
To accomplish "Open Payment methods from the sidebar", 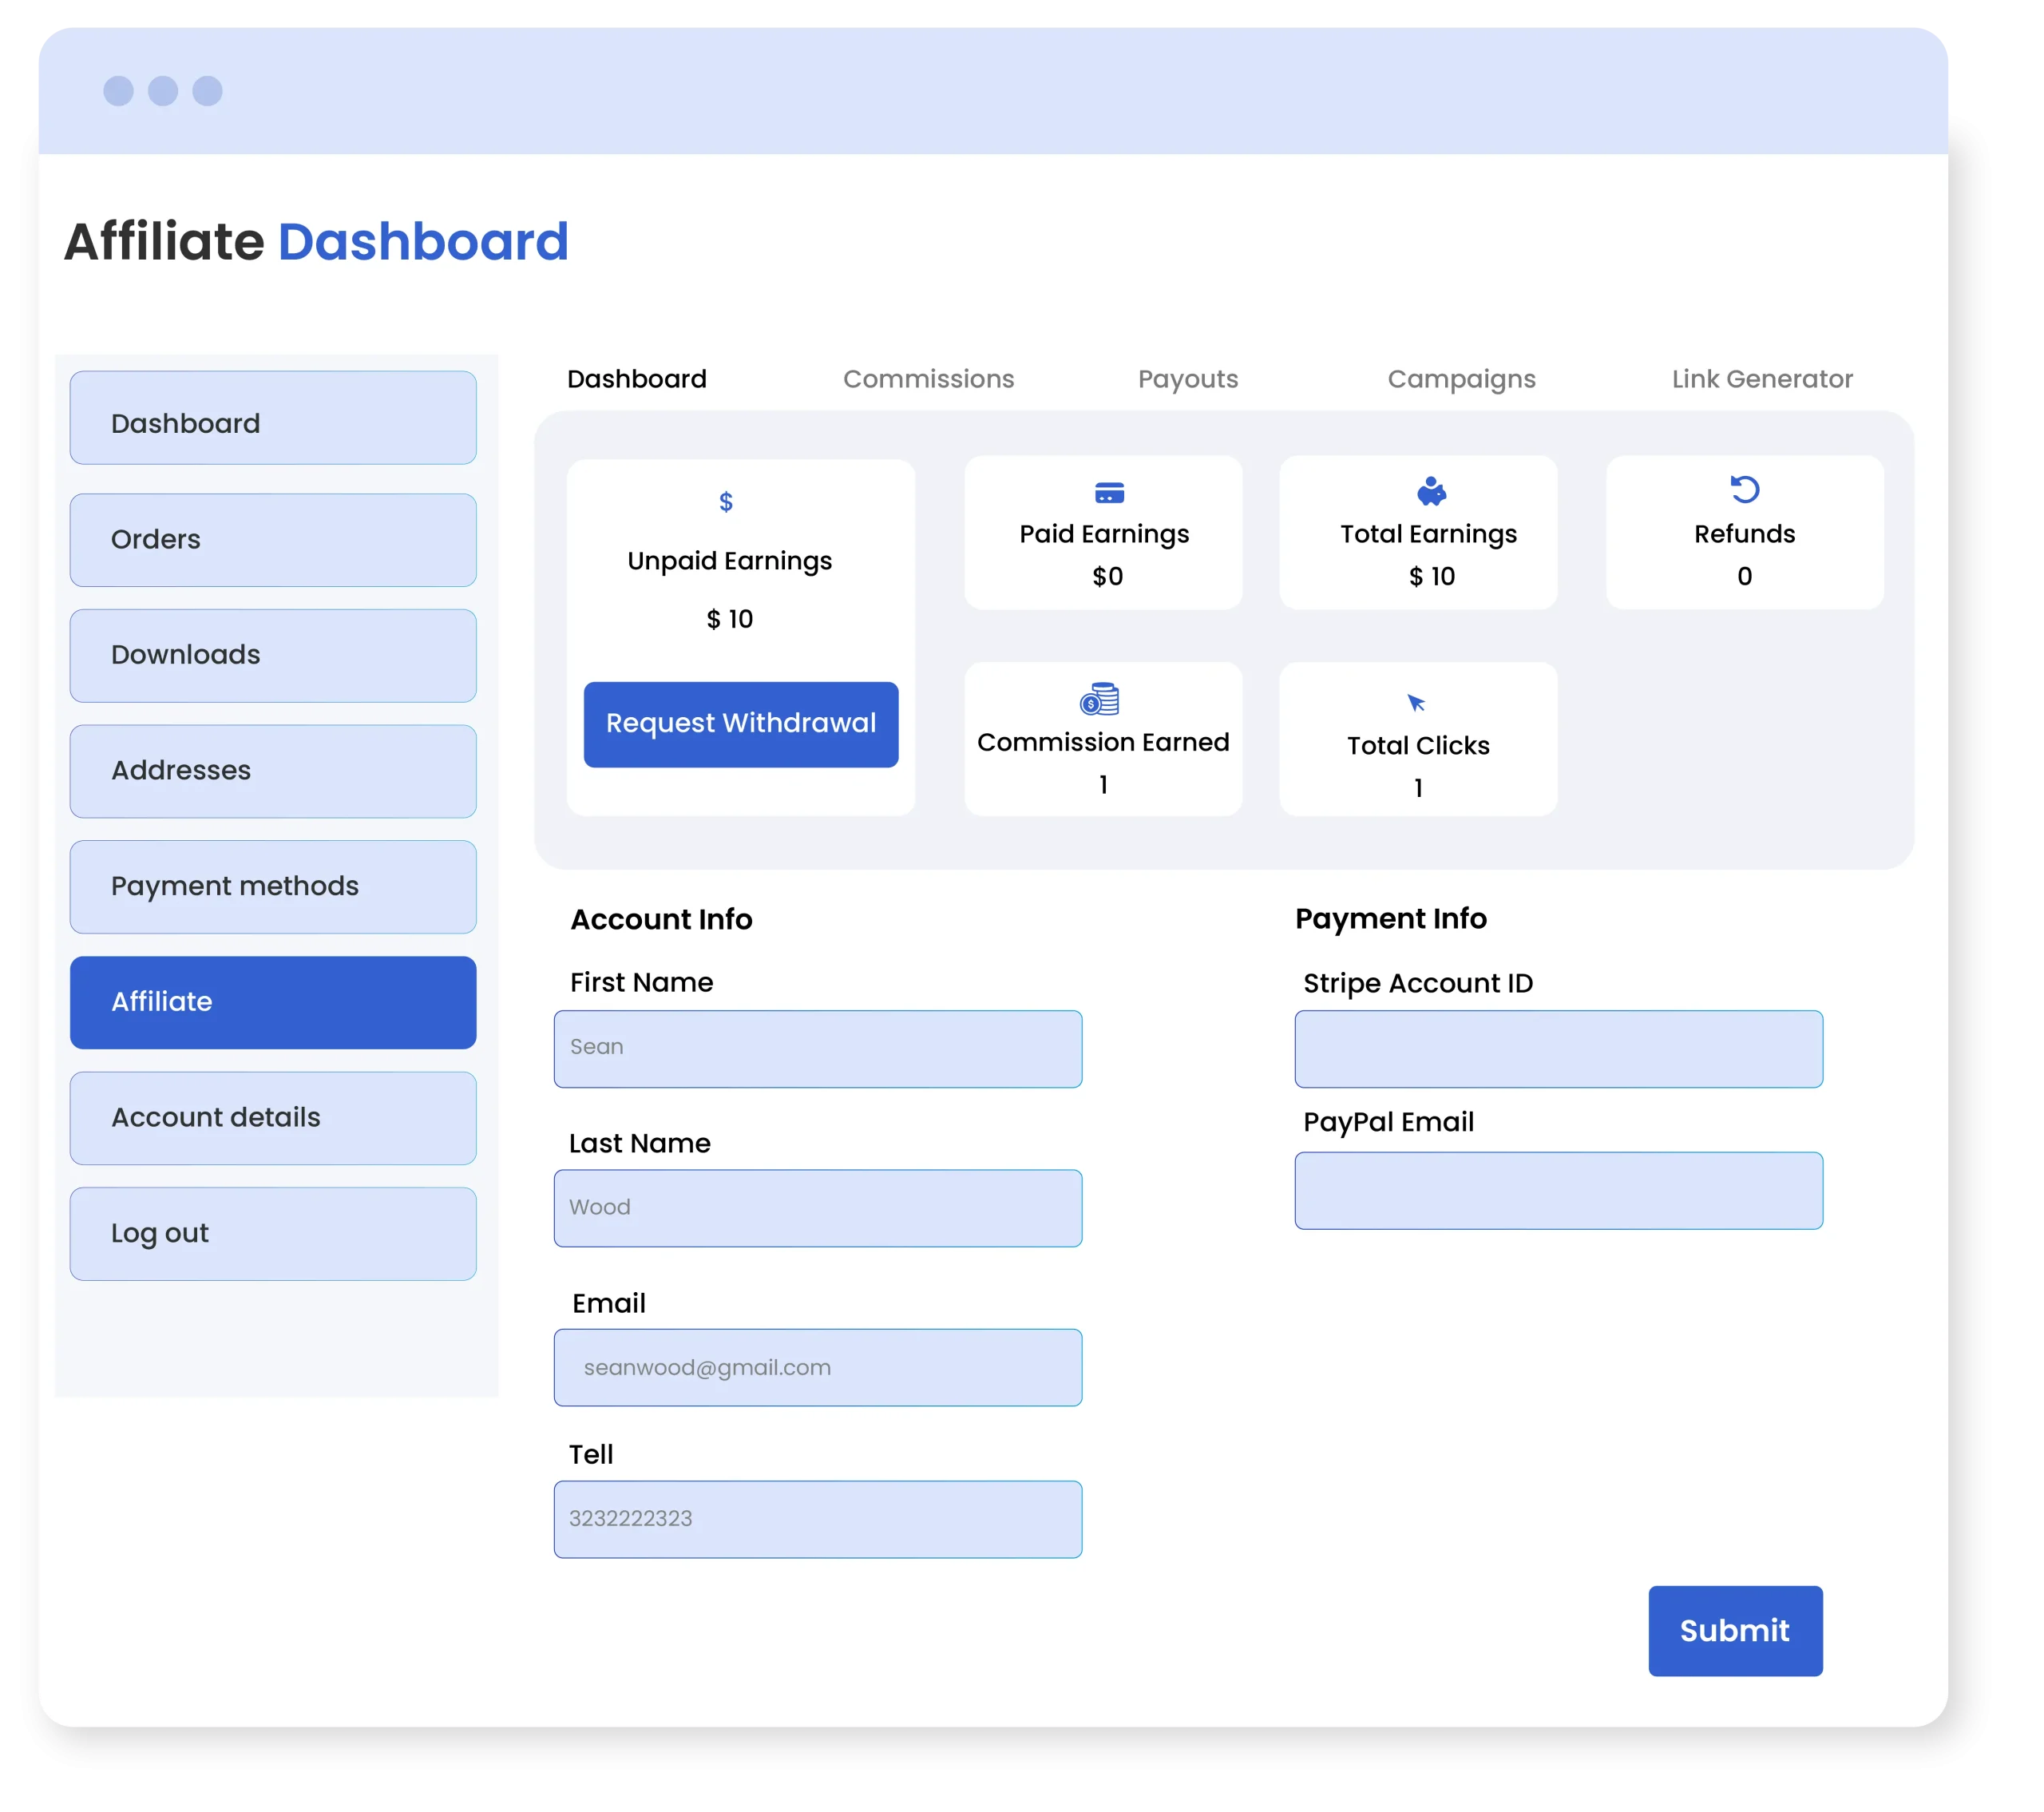I will point(273,887).
